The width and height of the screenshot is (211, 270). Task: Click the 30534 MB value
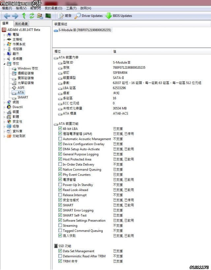tap(120, 108)
